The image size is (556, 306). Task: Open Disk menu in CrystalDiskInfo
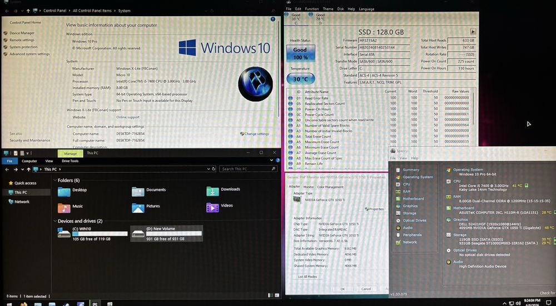coord(340,9)
